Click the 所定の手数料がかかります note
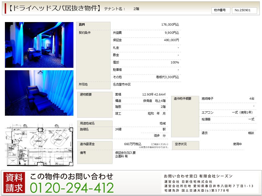Image resolution: width=262 pixels, height=196 pixels. point(154,147)
